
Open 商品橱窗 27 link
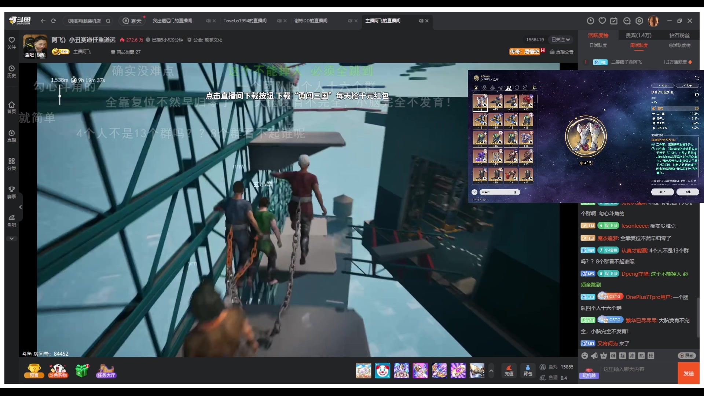pos(126,52)
